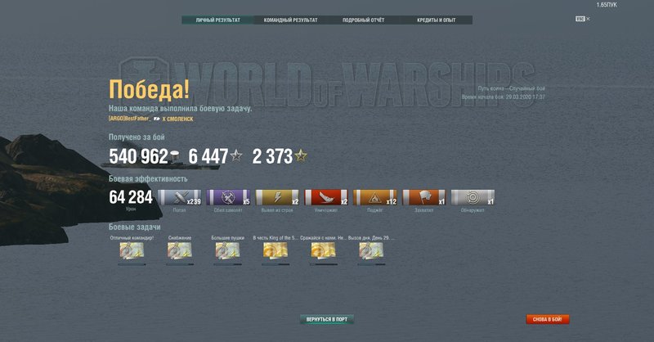Click the Сбил самолёт ribbon icon
654x342 pixels.
pos(229,197)
